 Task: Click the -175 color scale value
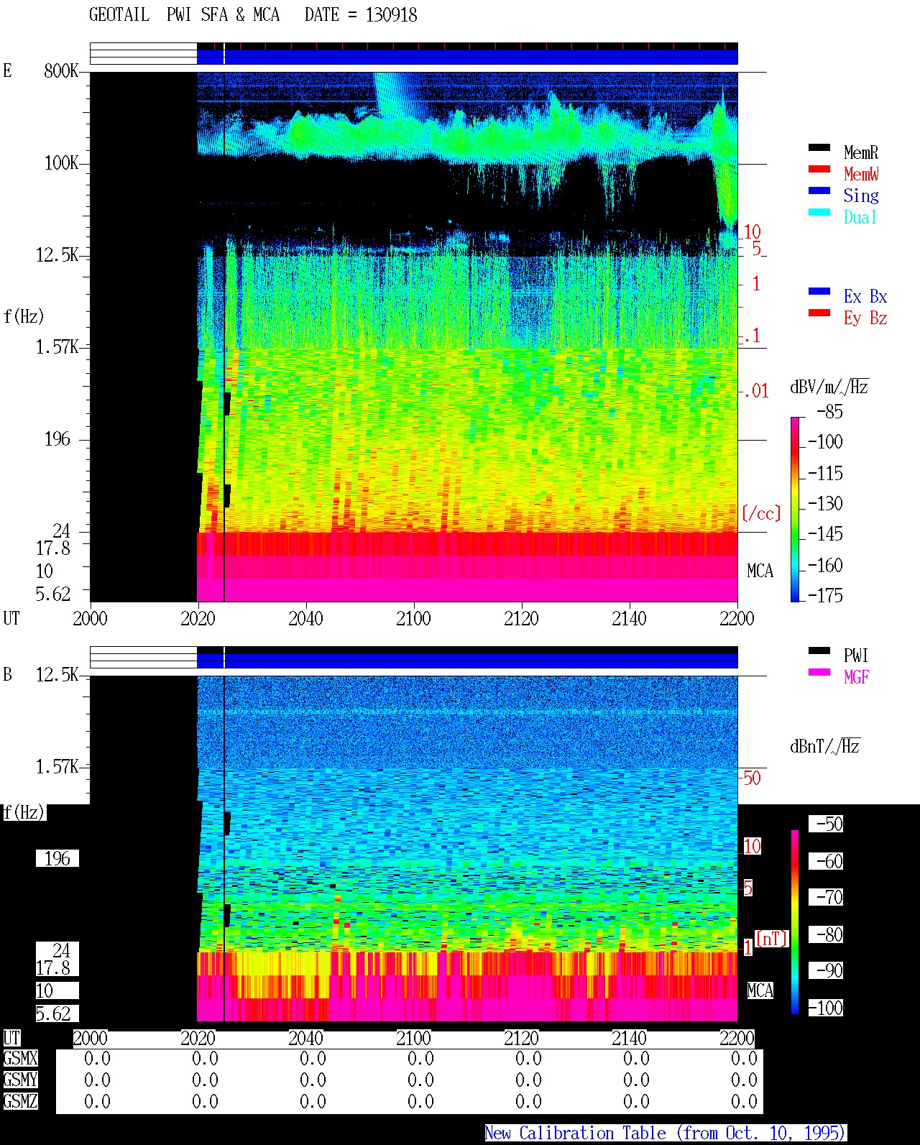click(825, 595)
